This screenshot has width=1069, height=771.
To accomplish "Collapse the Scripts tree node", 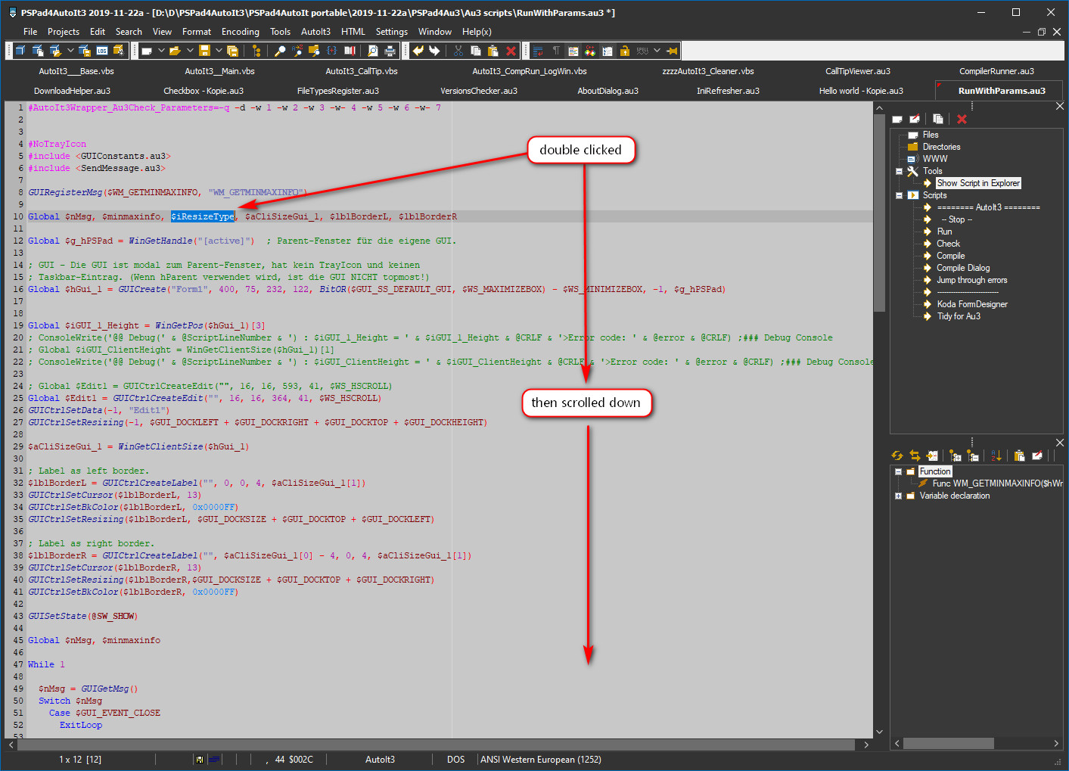I will (899, 195).
